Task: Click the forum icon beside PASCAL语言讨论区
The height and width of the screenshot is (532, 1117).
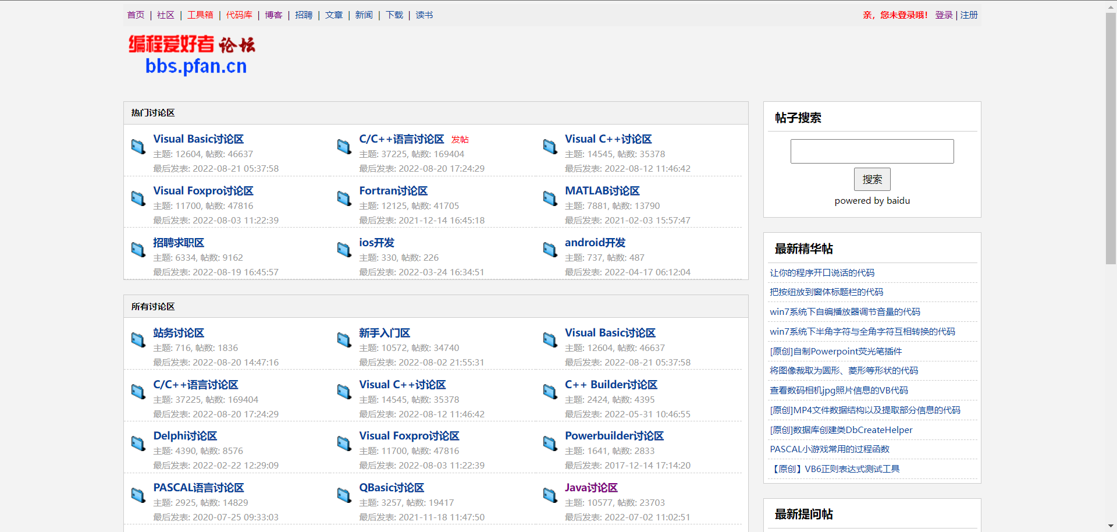Action: (138, 495)
